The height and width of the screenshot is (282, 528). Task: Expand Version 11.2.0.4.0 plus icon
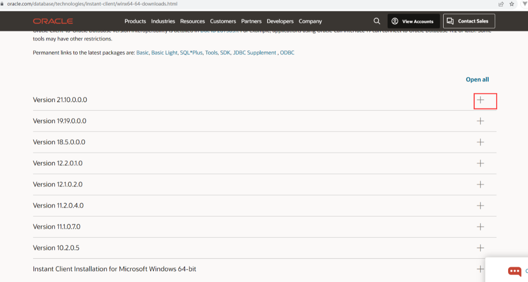click(481, 205)
